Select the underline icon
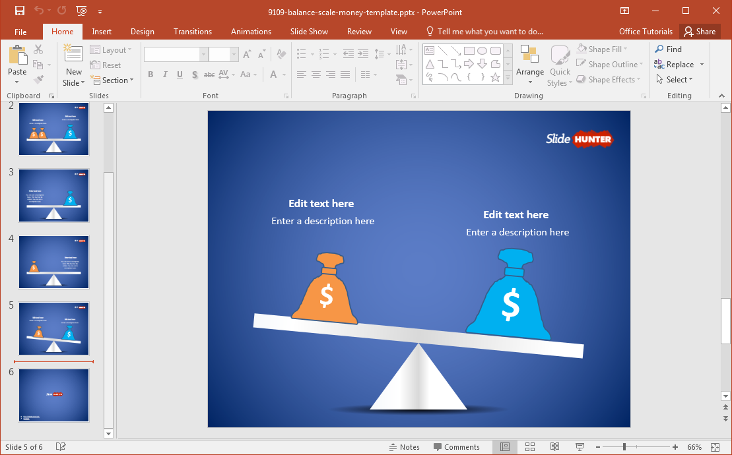 (180, 74)
